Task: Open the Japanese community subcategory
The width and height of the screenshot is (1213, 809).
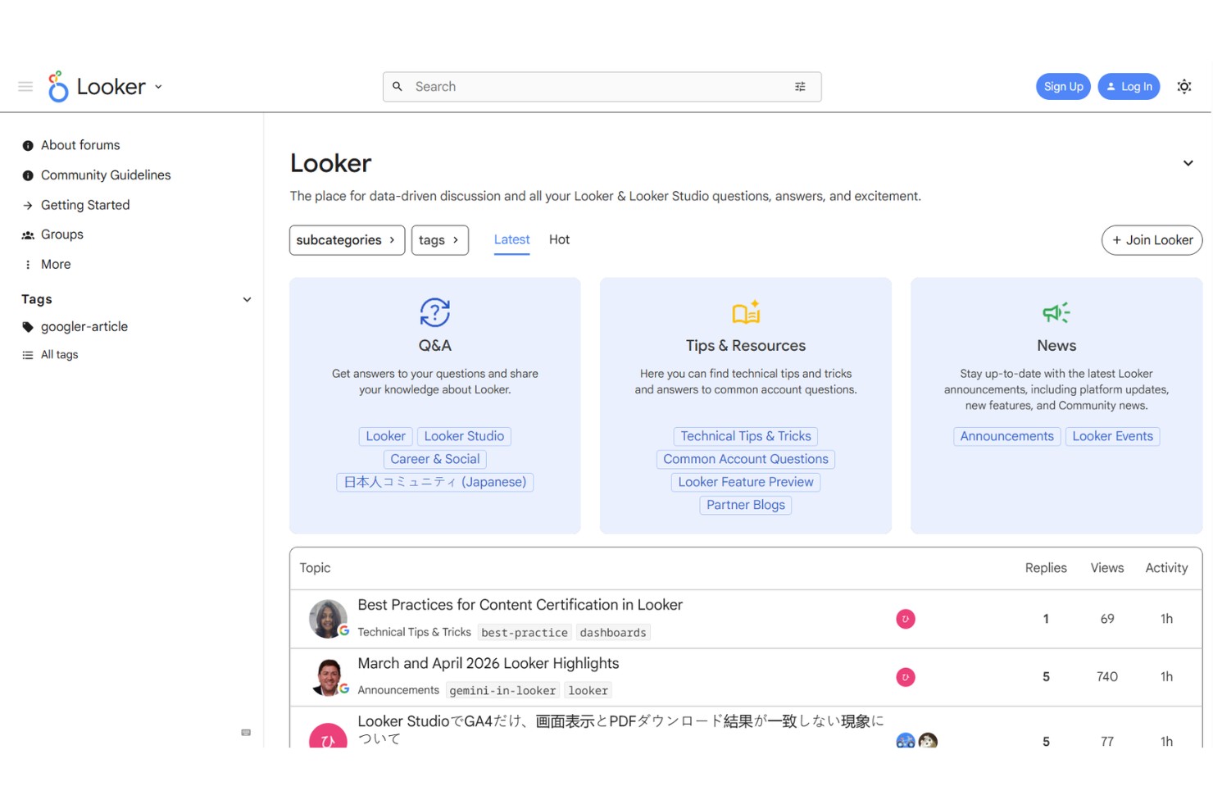Action: 435,482
